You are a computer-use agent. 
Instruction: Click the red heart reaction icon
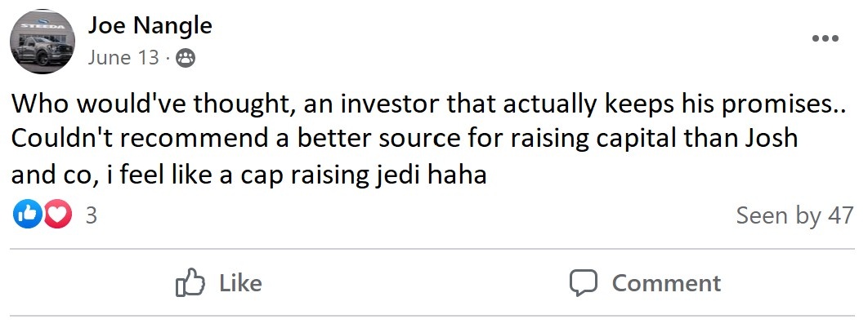click(x=57, y=215)
